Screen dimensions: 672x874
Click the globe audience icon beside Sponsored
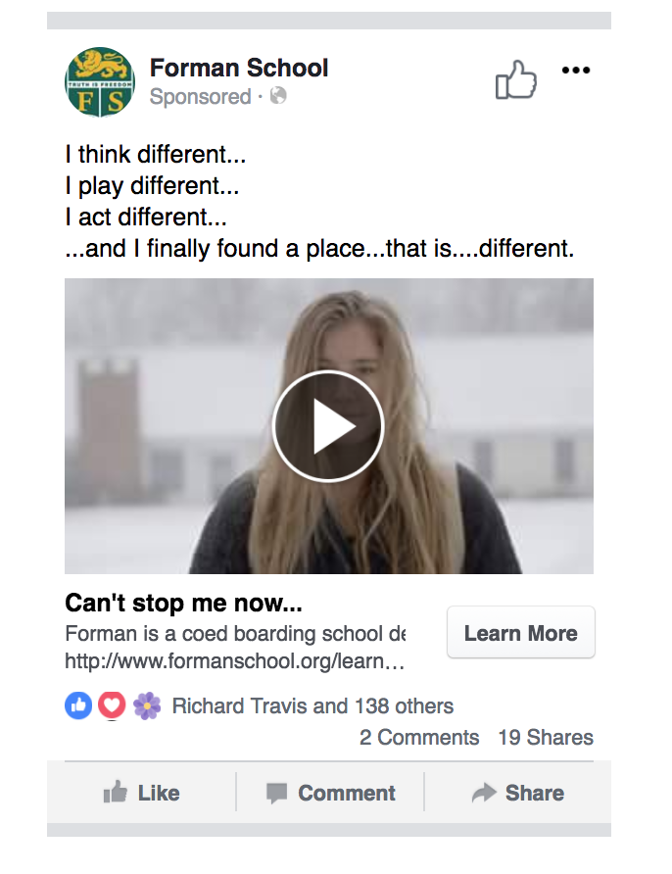point(275,97)
